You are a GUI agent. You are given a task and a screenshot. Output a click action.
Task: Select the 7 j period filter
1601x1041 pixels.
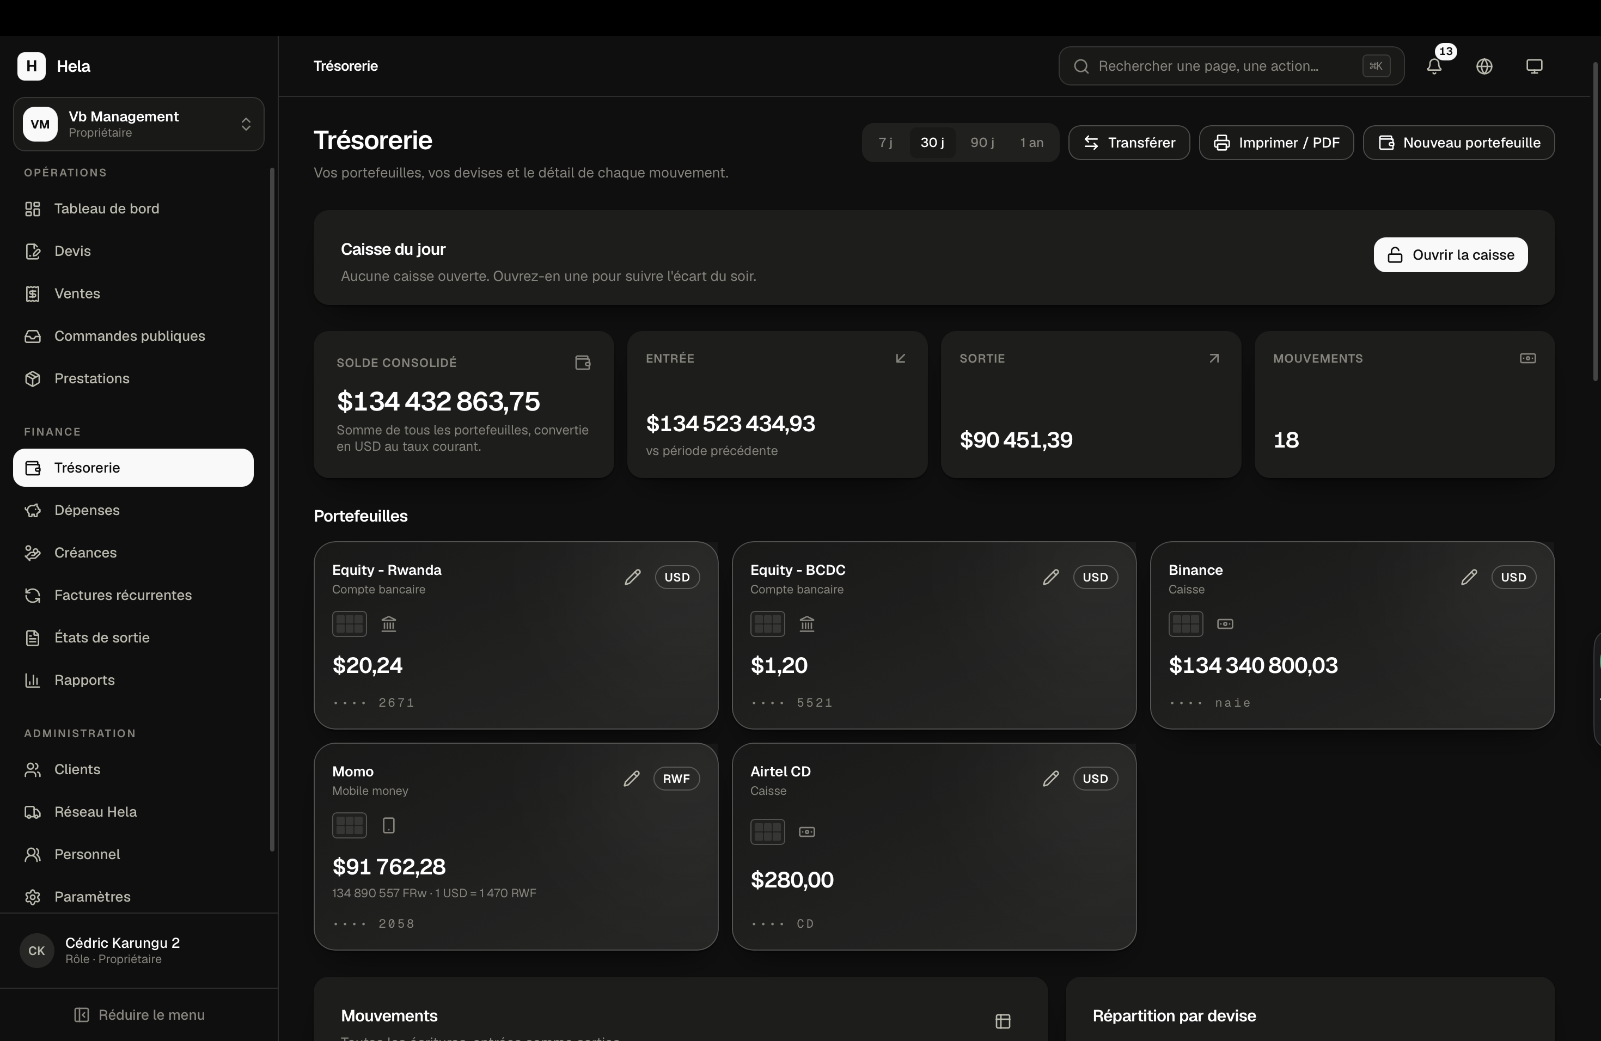point(885,143)
